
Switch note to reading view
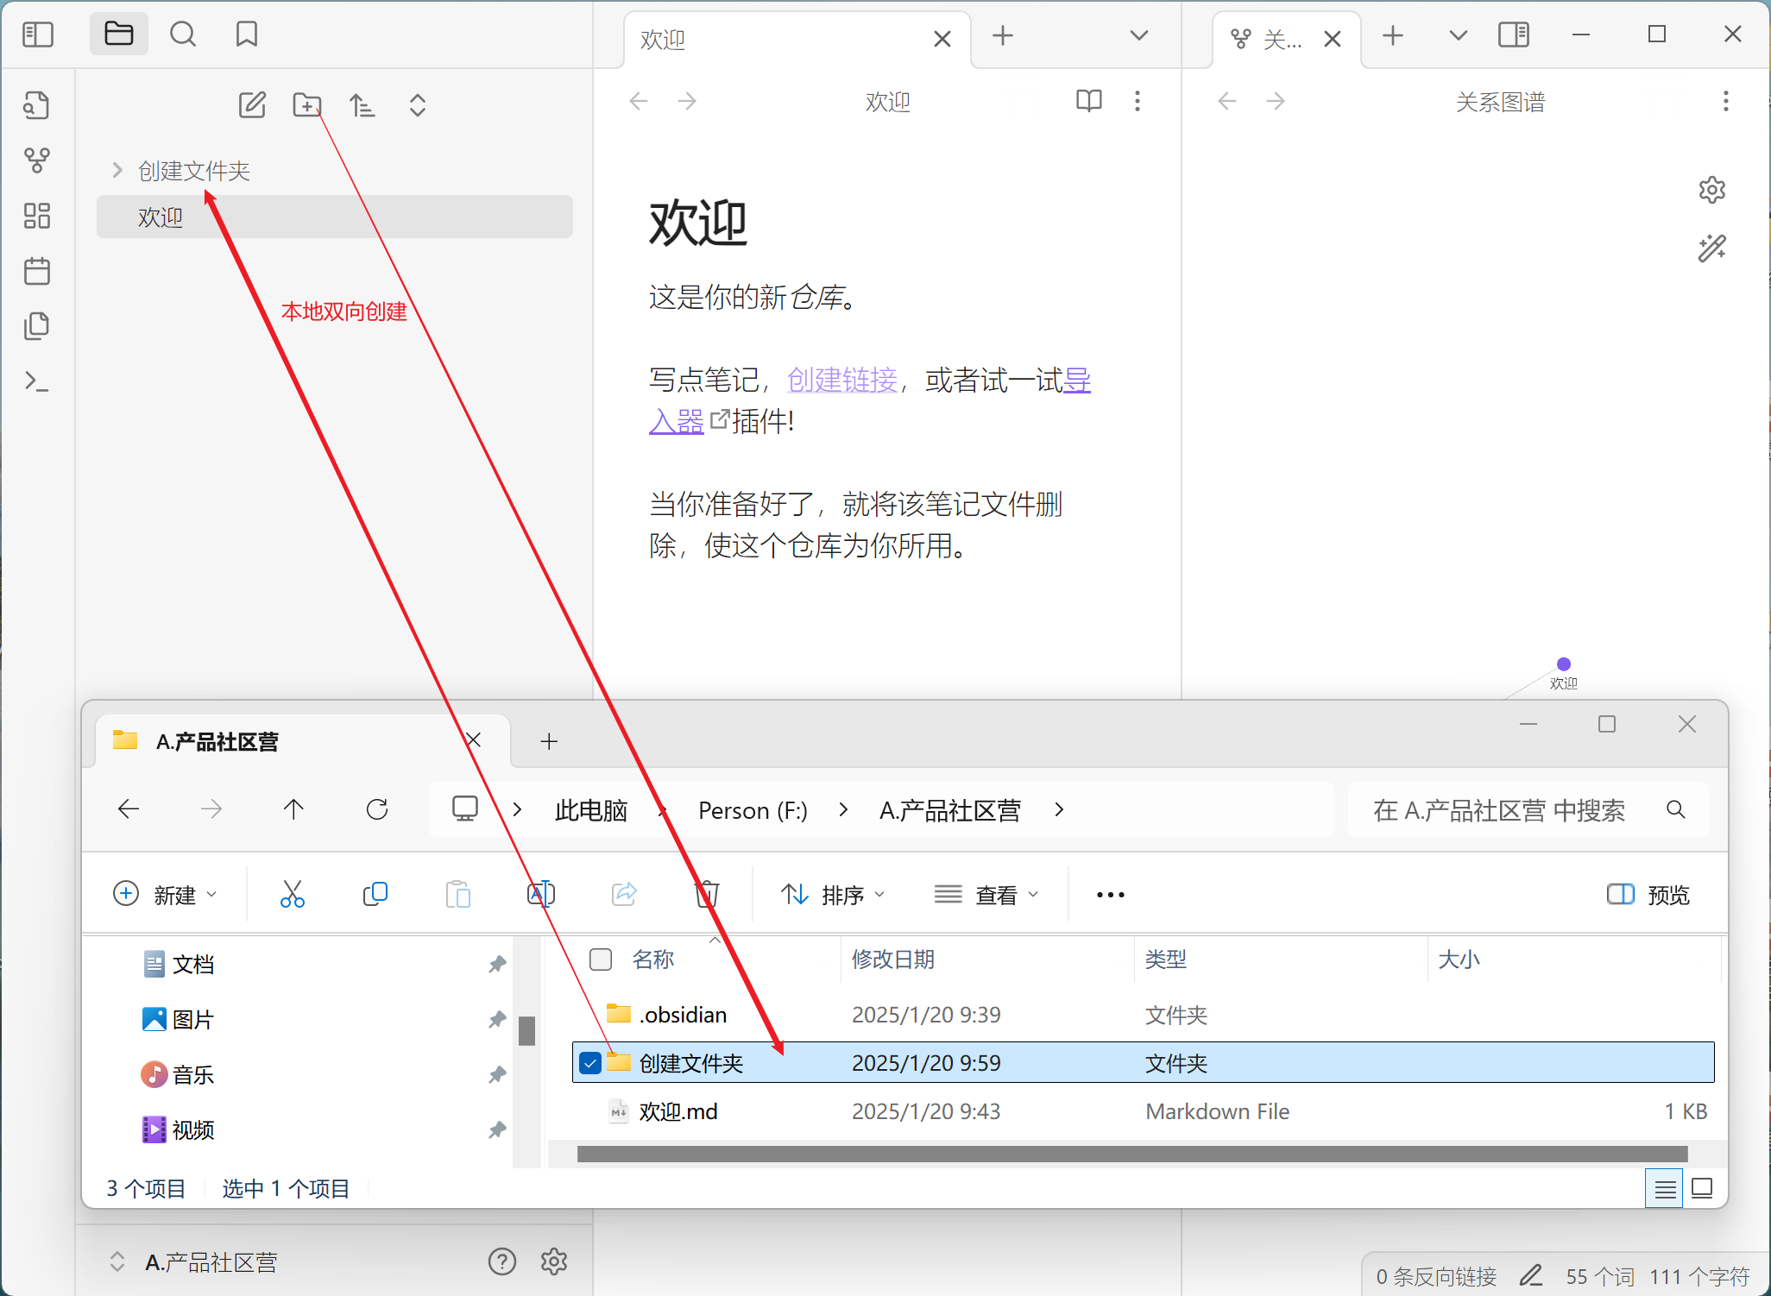click(x=1088, y=101)
